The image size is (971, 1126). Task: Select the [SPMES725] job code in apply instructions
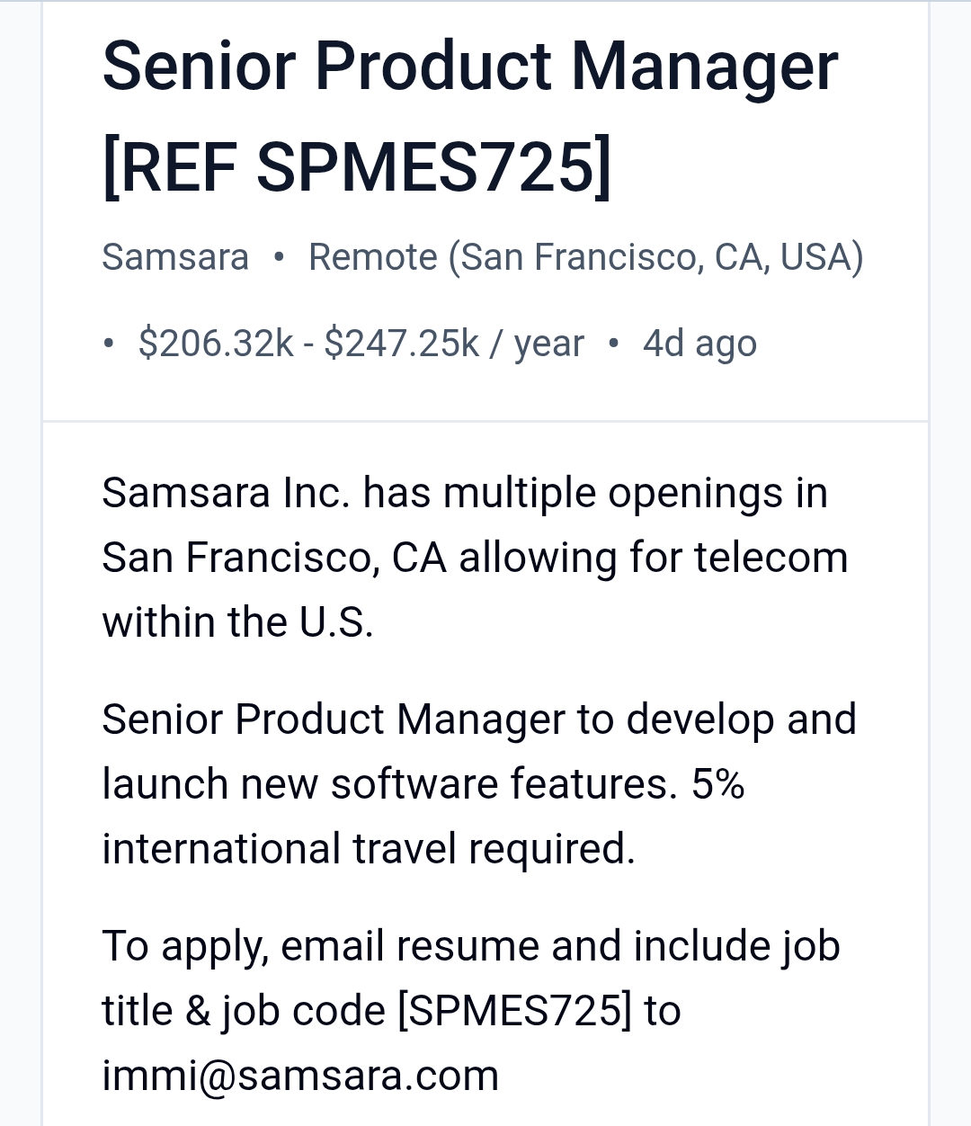pos(515,1011)
